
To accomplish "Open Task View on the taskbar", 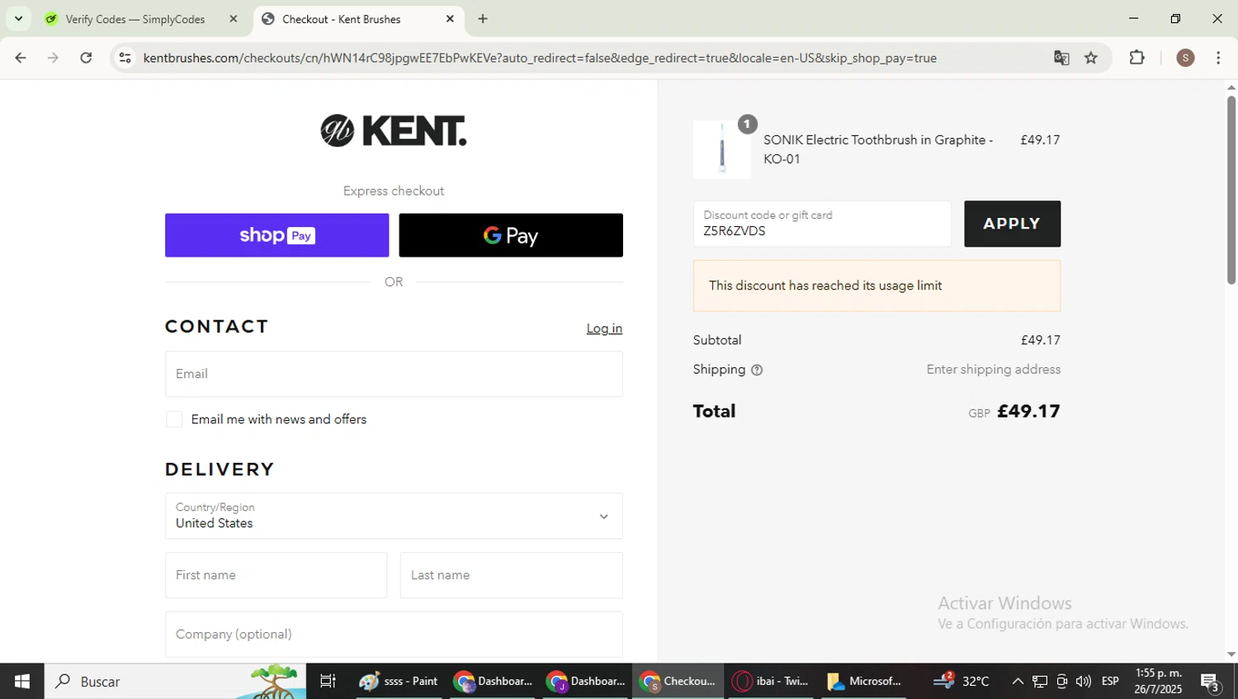I will pos(328,681).
